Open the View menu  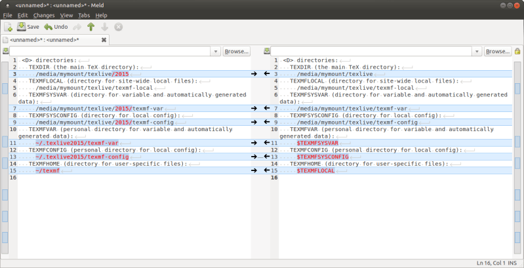click(66, 15)
